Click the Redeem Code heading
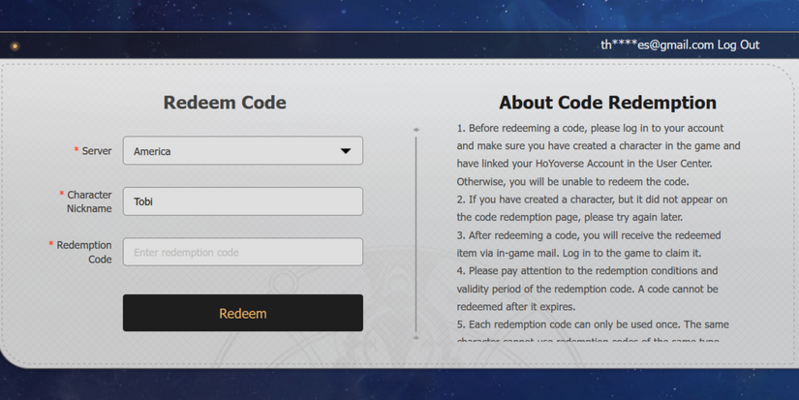Image resolution: width=799 pixels, height=400 pixels. click(x=225, y=103)
